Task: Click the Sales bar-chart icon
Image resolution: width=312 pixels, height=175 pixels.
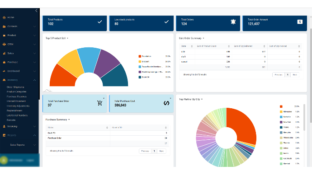Action: click(4, 53)
